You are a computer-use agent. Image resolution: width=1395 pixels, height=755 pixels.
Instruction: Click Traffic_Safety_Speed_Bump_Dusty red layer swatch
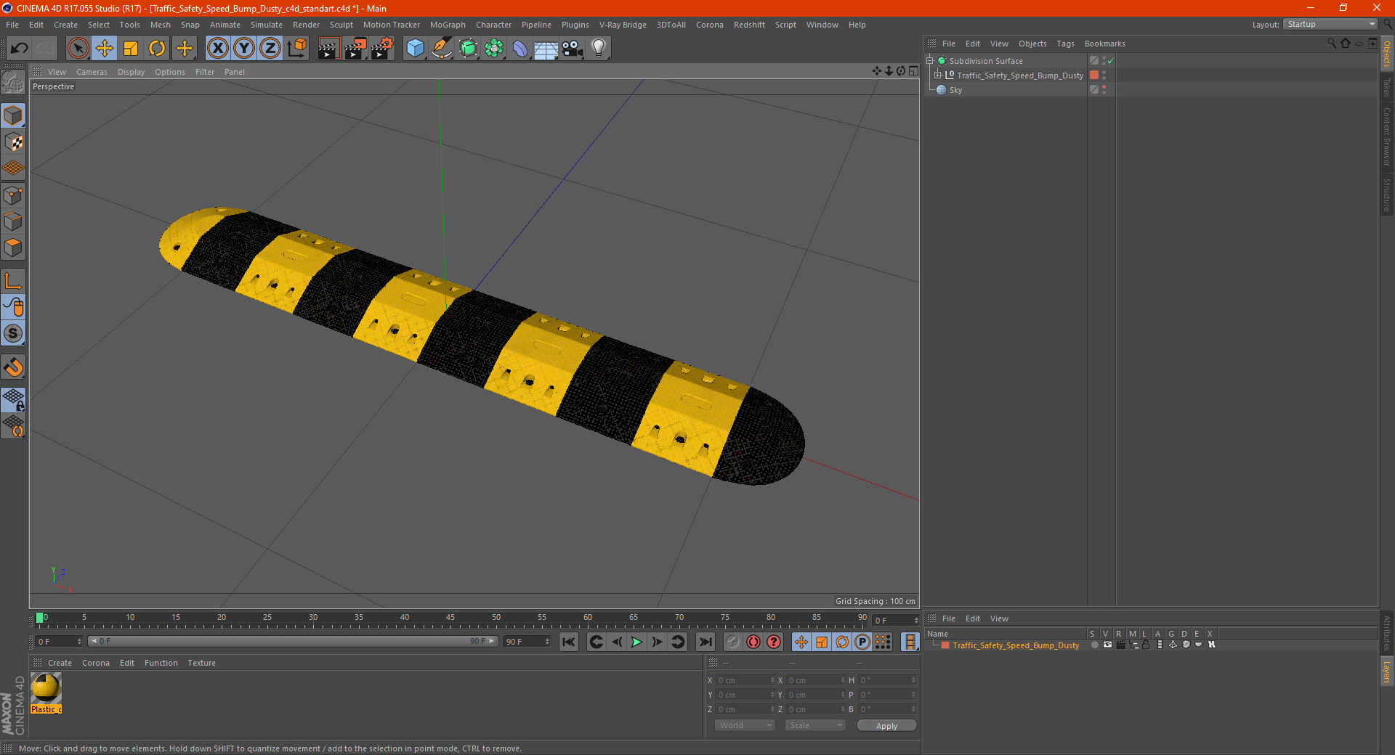click(x=1094, y=75)
